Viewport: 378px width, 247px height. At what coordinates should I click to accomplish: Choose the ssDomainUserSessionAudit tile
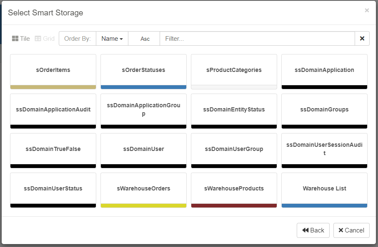[324, 149]
